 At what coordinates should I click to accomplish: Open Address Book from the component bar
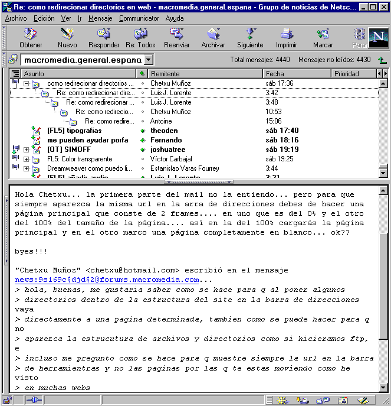pyautogui.click(x=343, y=401)
